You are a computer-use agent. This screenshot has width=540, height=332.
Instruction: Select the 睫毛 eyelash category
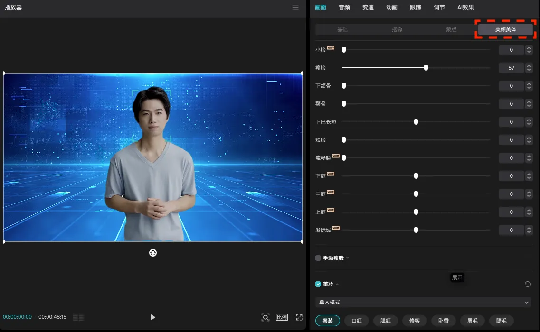coord(501,321)
